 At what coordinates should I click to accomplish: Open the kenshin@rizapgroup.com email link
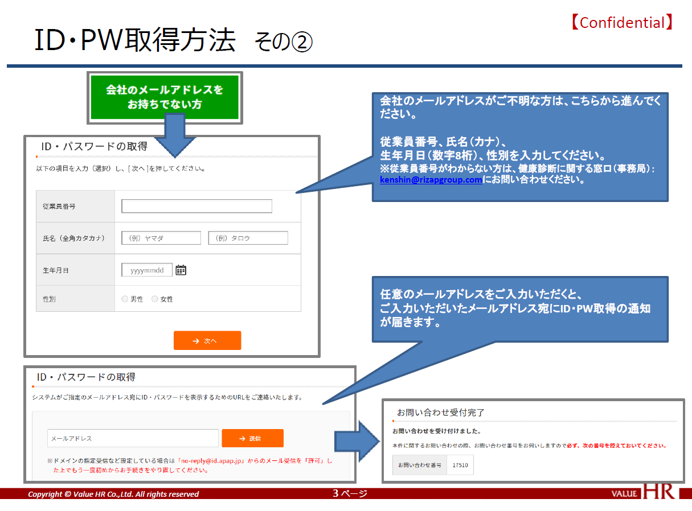coord(431,180)
